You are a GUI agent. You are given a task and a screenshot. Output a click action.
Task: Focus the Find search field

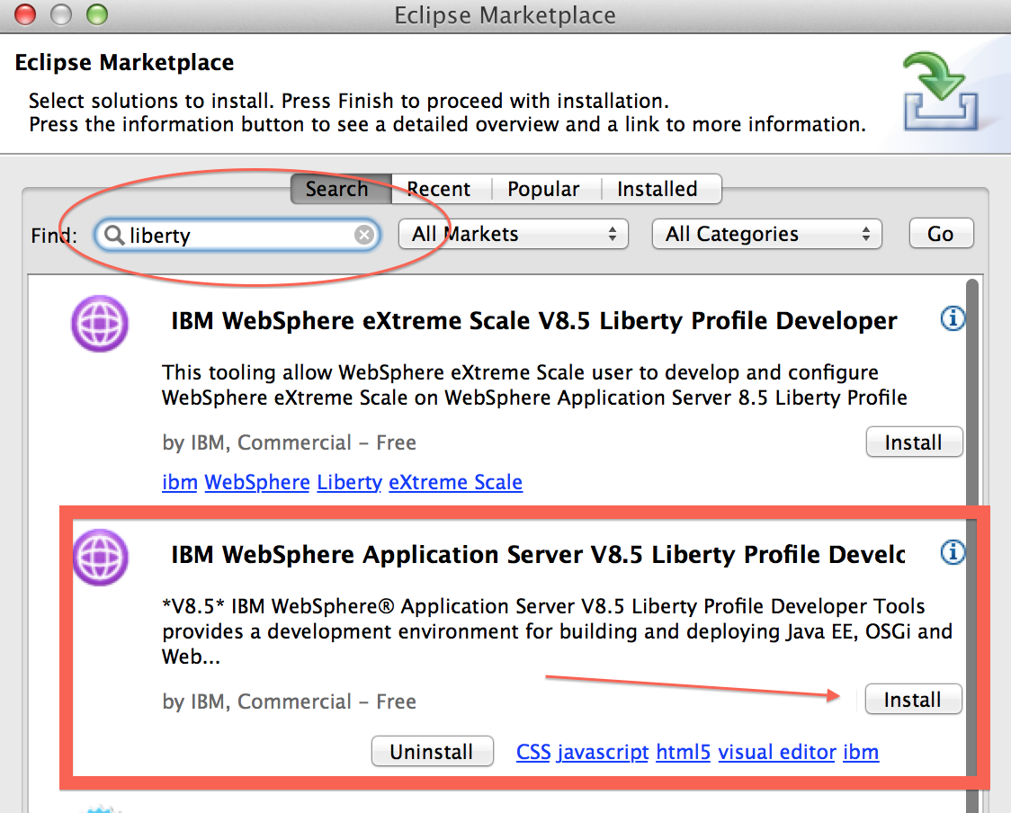(238, 235)
